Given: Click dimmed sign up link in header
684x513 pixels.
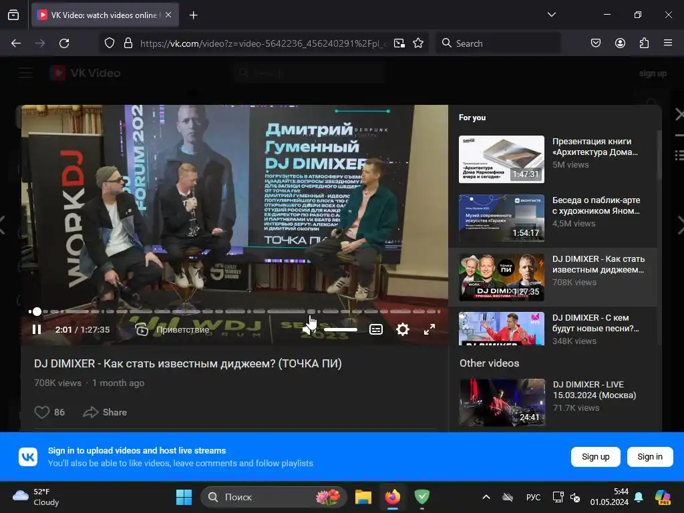Looking at the screenshot, I should click(x=653, y=73).
